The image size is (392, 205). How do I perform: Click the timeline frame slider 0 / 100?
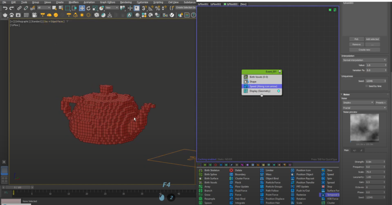[x=18, y=187]
